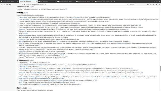Image resolution: width=161 pixels, height=91 pixels.
Task: Edit the In development section
Action: pos(32,60)
